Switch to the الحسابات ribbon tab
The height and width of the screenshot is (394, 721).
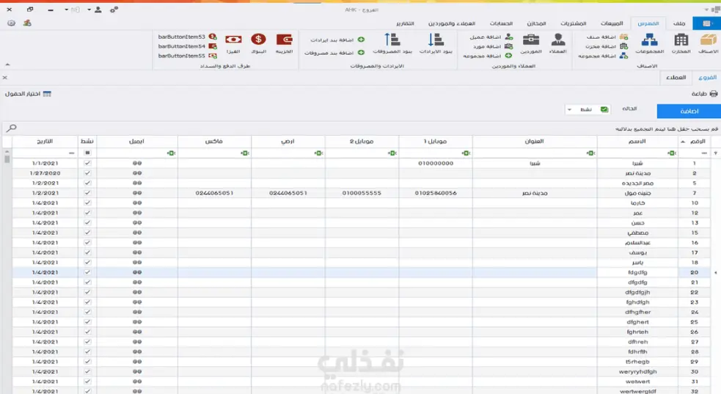pos(501,23)
